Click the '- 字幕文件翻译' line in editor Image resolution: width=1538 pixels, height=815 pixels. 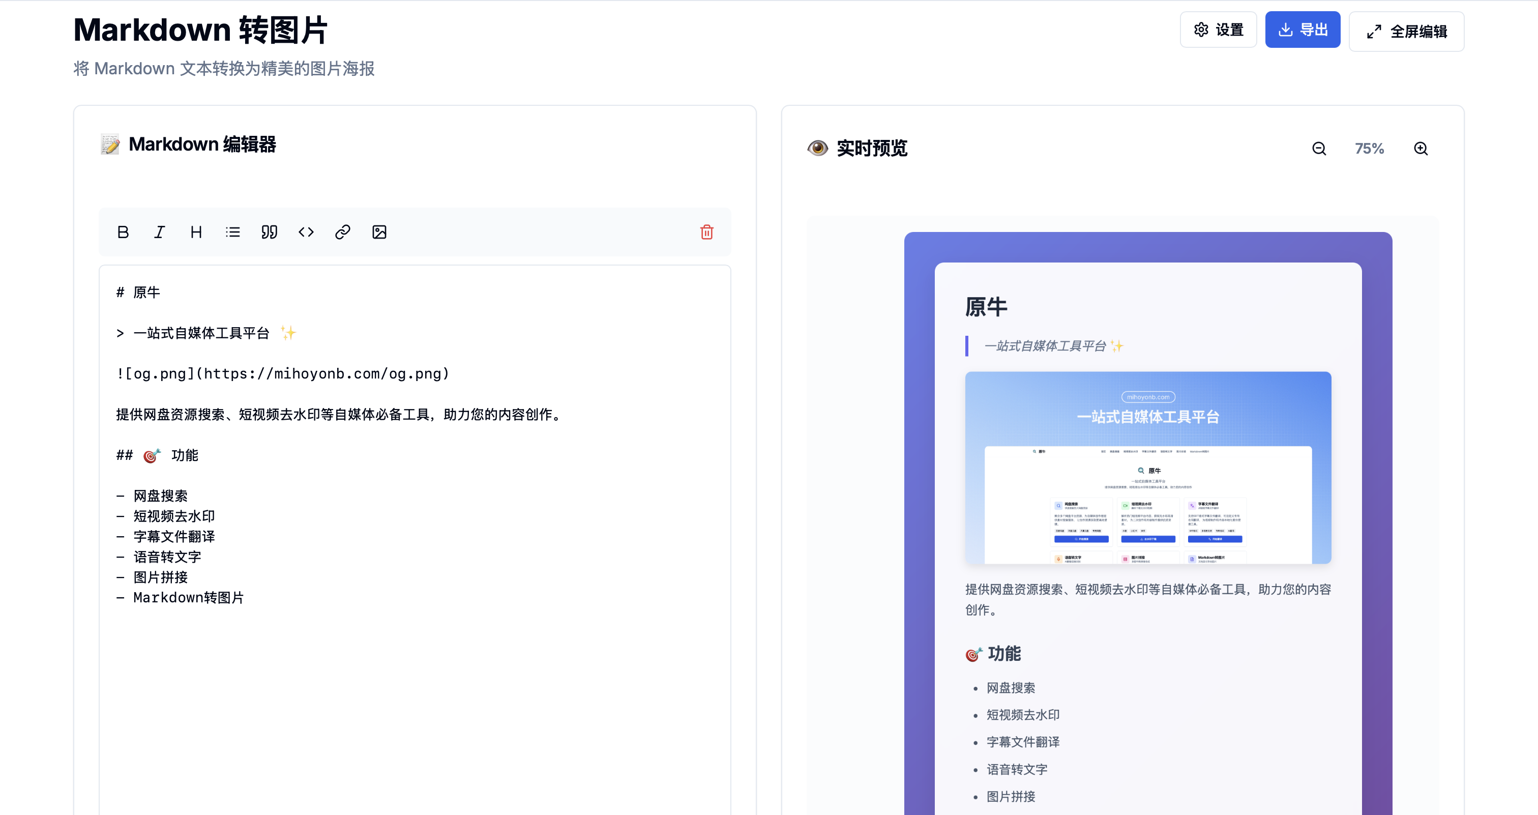click(165, 537)
